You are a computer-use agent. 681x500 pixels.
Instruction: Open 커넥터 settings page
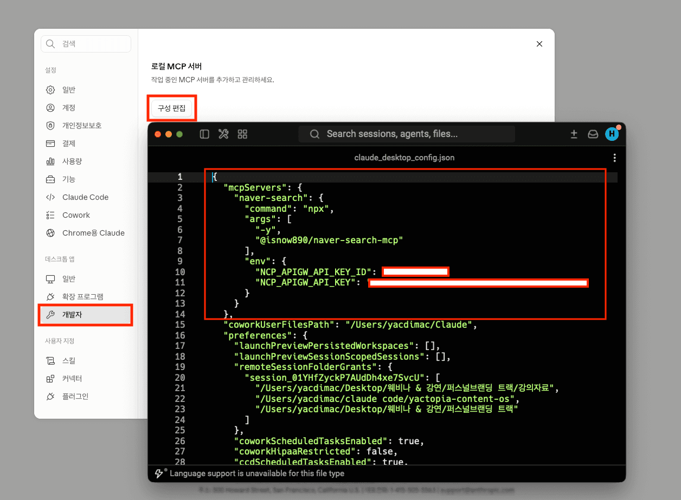(x=86, y=378)
